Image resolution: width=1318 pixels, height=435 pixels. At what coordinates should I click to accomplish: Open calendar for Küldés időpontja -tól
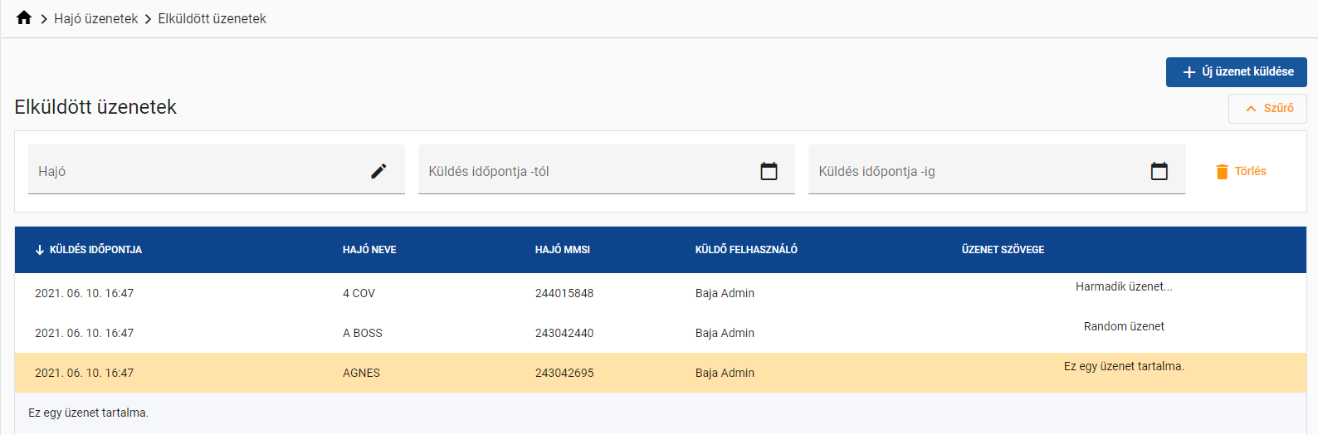(x=769, y=171)
